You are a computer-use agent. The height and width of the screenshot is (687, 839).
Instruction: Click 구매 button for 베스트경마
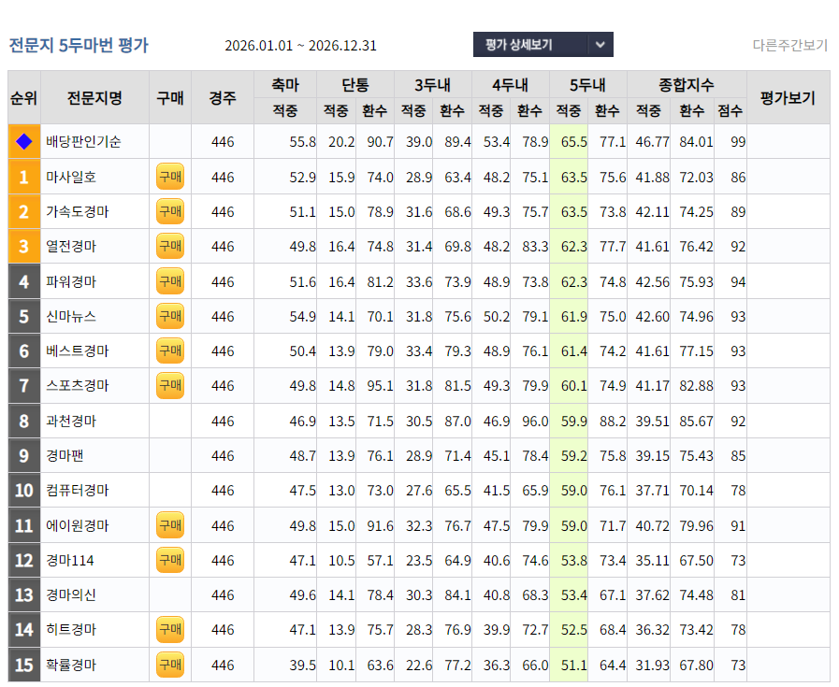pos(170,351)
